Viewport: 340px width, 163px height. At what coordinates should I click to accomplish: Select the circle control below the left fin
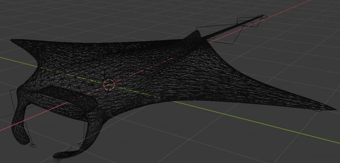coord(33,145)
